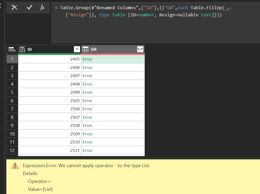Click the ID cell 2509
Image resolution: width=260 pixels, height=194 pixels.
(50, 134)
